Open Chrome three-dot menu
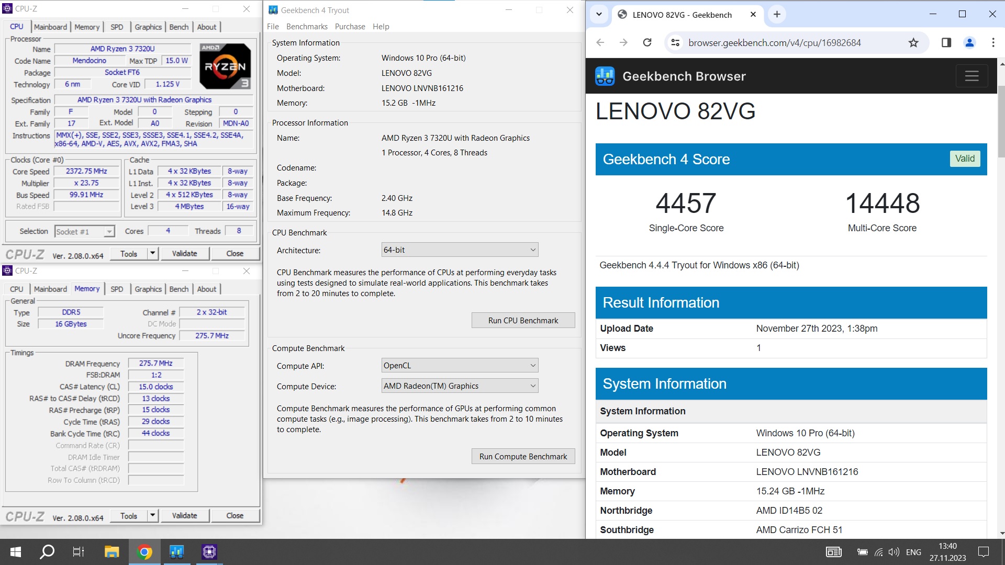1005x565 pixels. click(993, 43)
